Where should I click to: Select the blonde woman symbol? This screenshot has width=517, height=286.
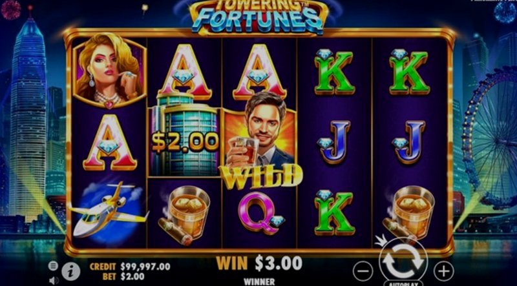click(109, 70)
